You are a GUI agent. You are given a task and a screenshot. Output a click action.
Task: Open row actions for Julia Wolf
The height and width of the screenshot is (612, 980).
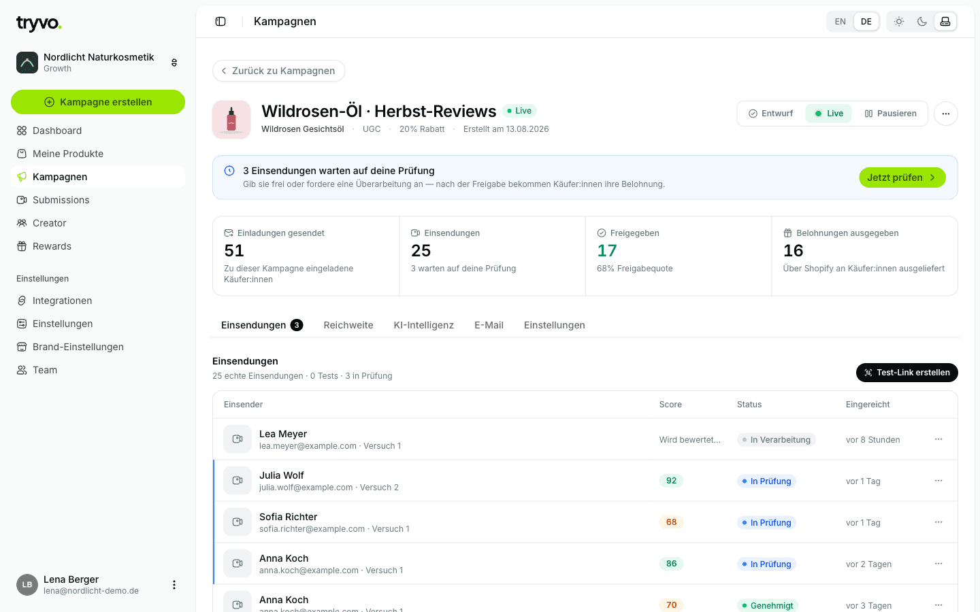[x=938, y=481]
